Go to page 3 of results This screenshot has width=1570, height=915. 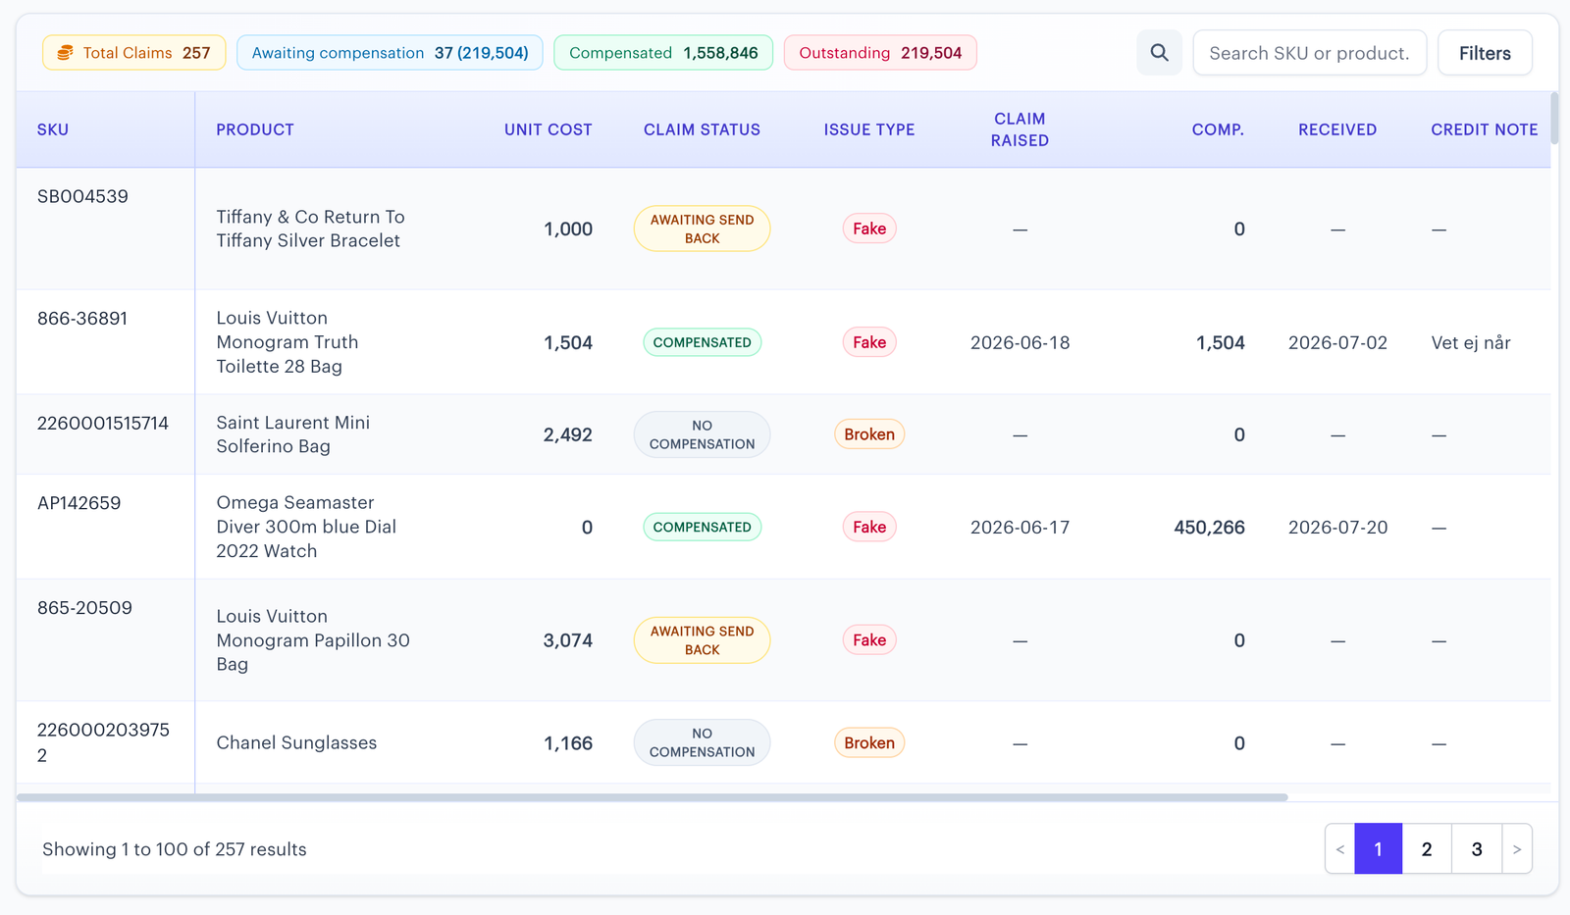(1477, 849)
